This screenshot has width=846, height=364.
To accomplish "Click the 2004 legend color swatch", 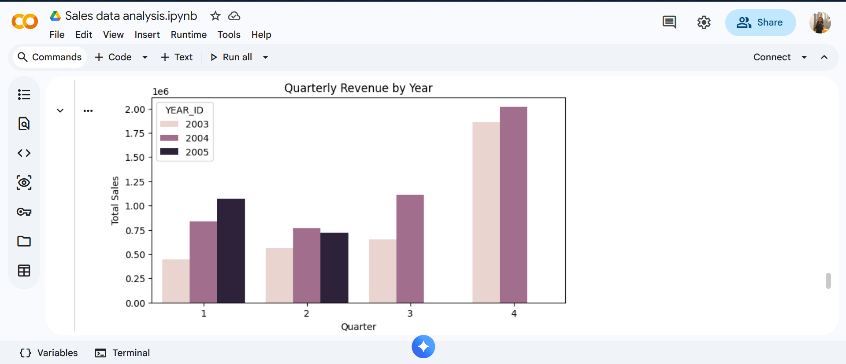I will point(169,138).
